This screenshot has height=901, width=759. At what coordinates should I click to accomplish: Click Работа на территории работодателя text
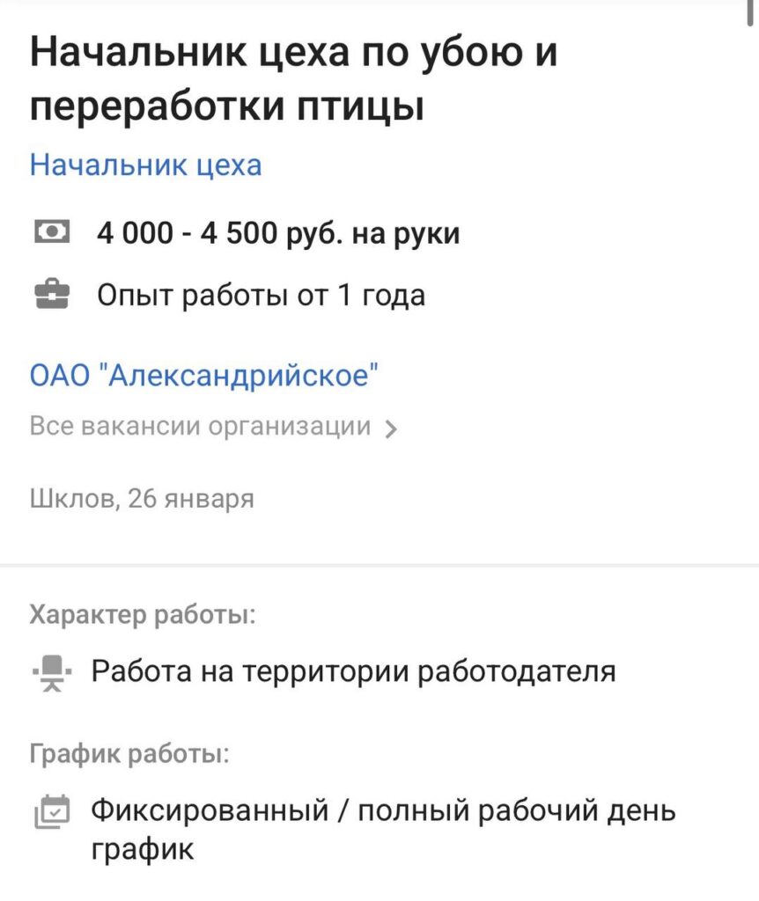click(353, 672)
